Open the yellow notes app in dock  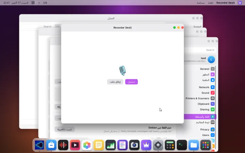point(99,145)
